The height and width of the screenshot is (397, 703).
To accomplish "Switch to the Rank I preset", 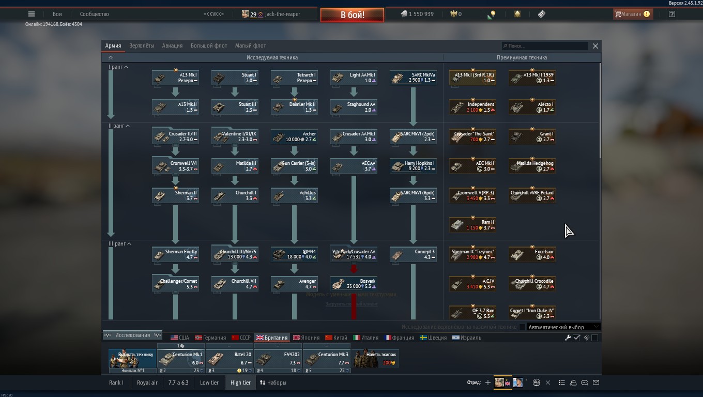I will [x=116, y=383].
